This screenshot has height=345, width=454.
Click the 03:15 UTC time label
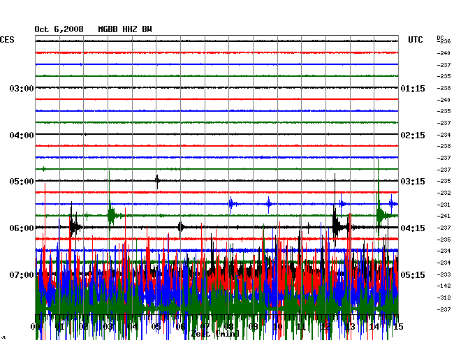(413, 182)
